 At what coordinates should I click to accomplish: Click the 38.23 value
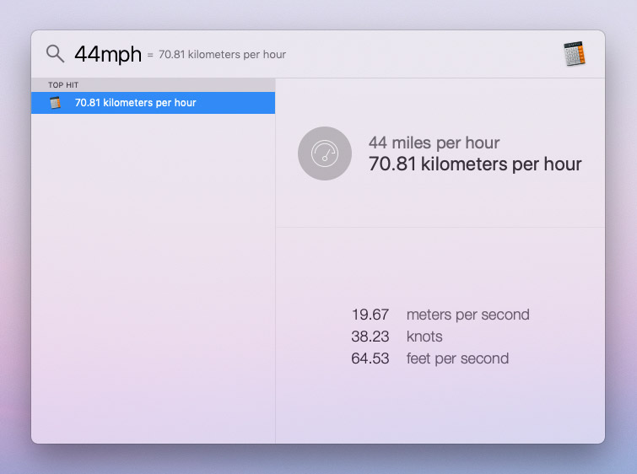(370, 337)
